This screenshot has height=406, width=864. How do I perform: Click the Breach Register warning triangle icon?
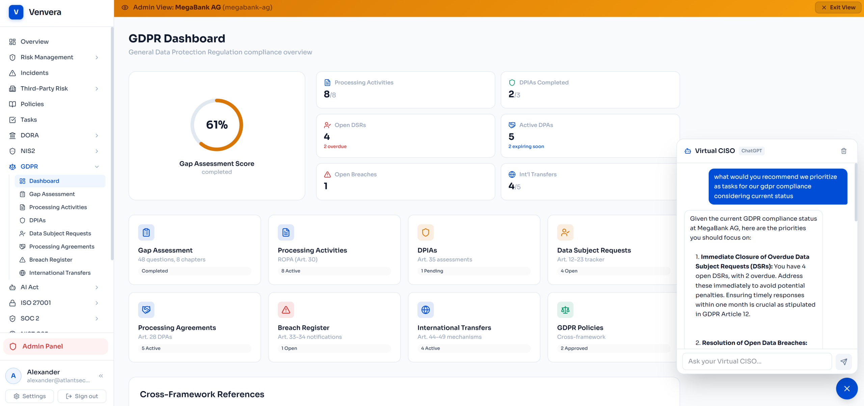pyautogui.click(x=286, y=310)
